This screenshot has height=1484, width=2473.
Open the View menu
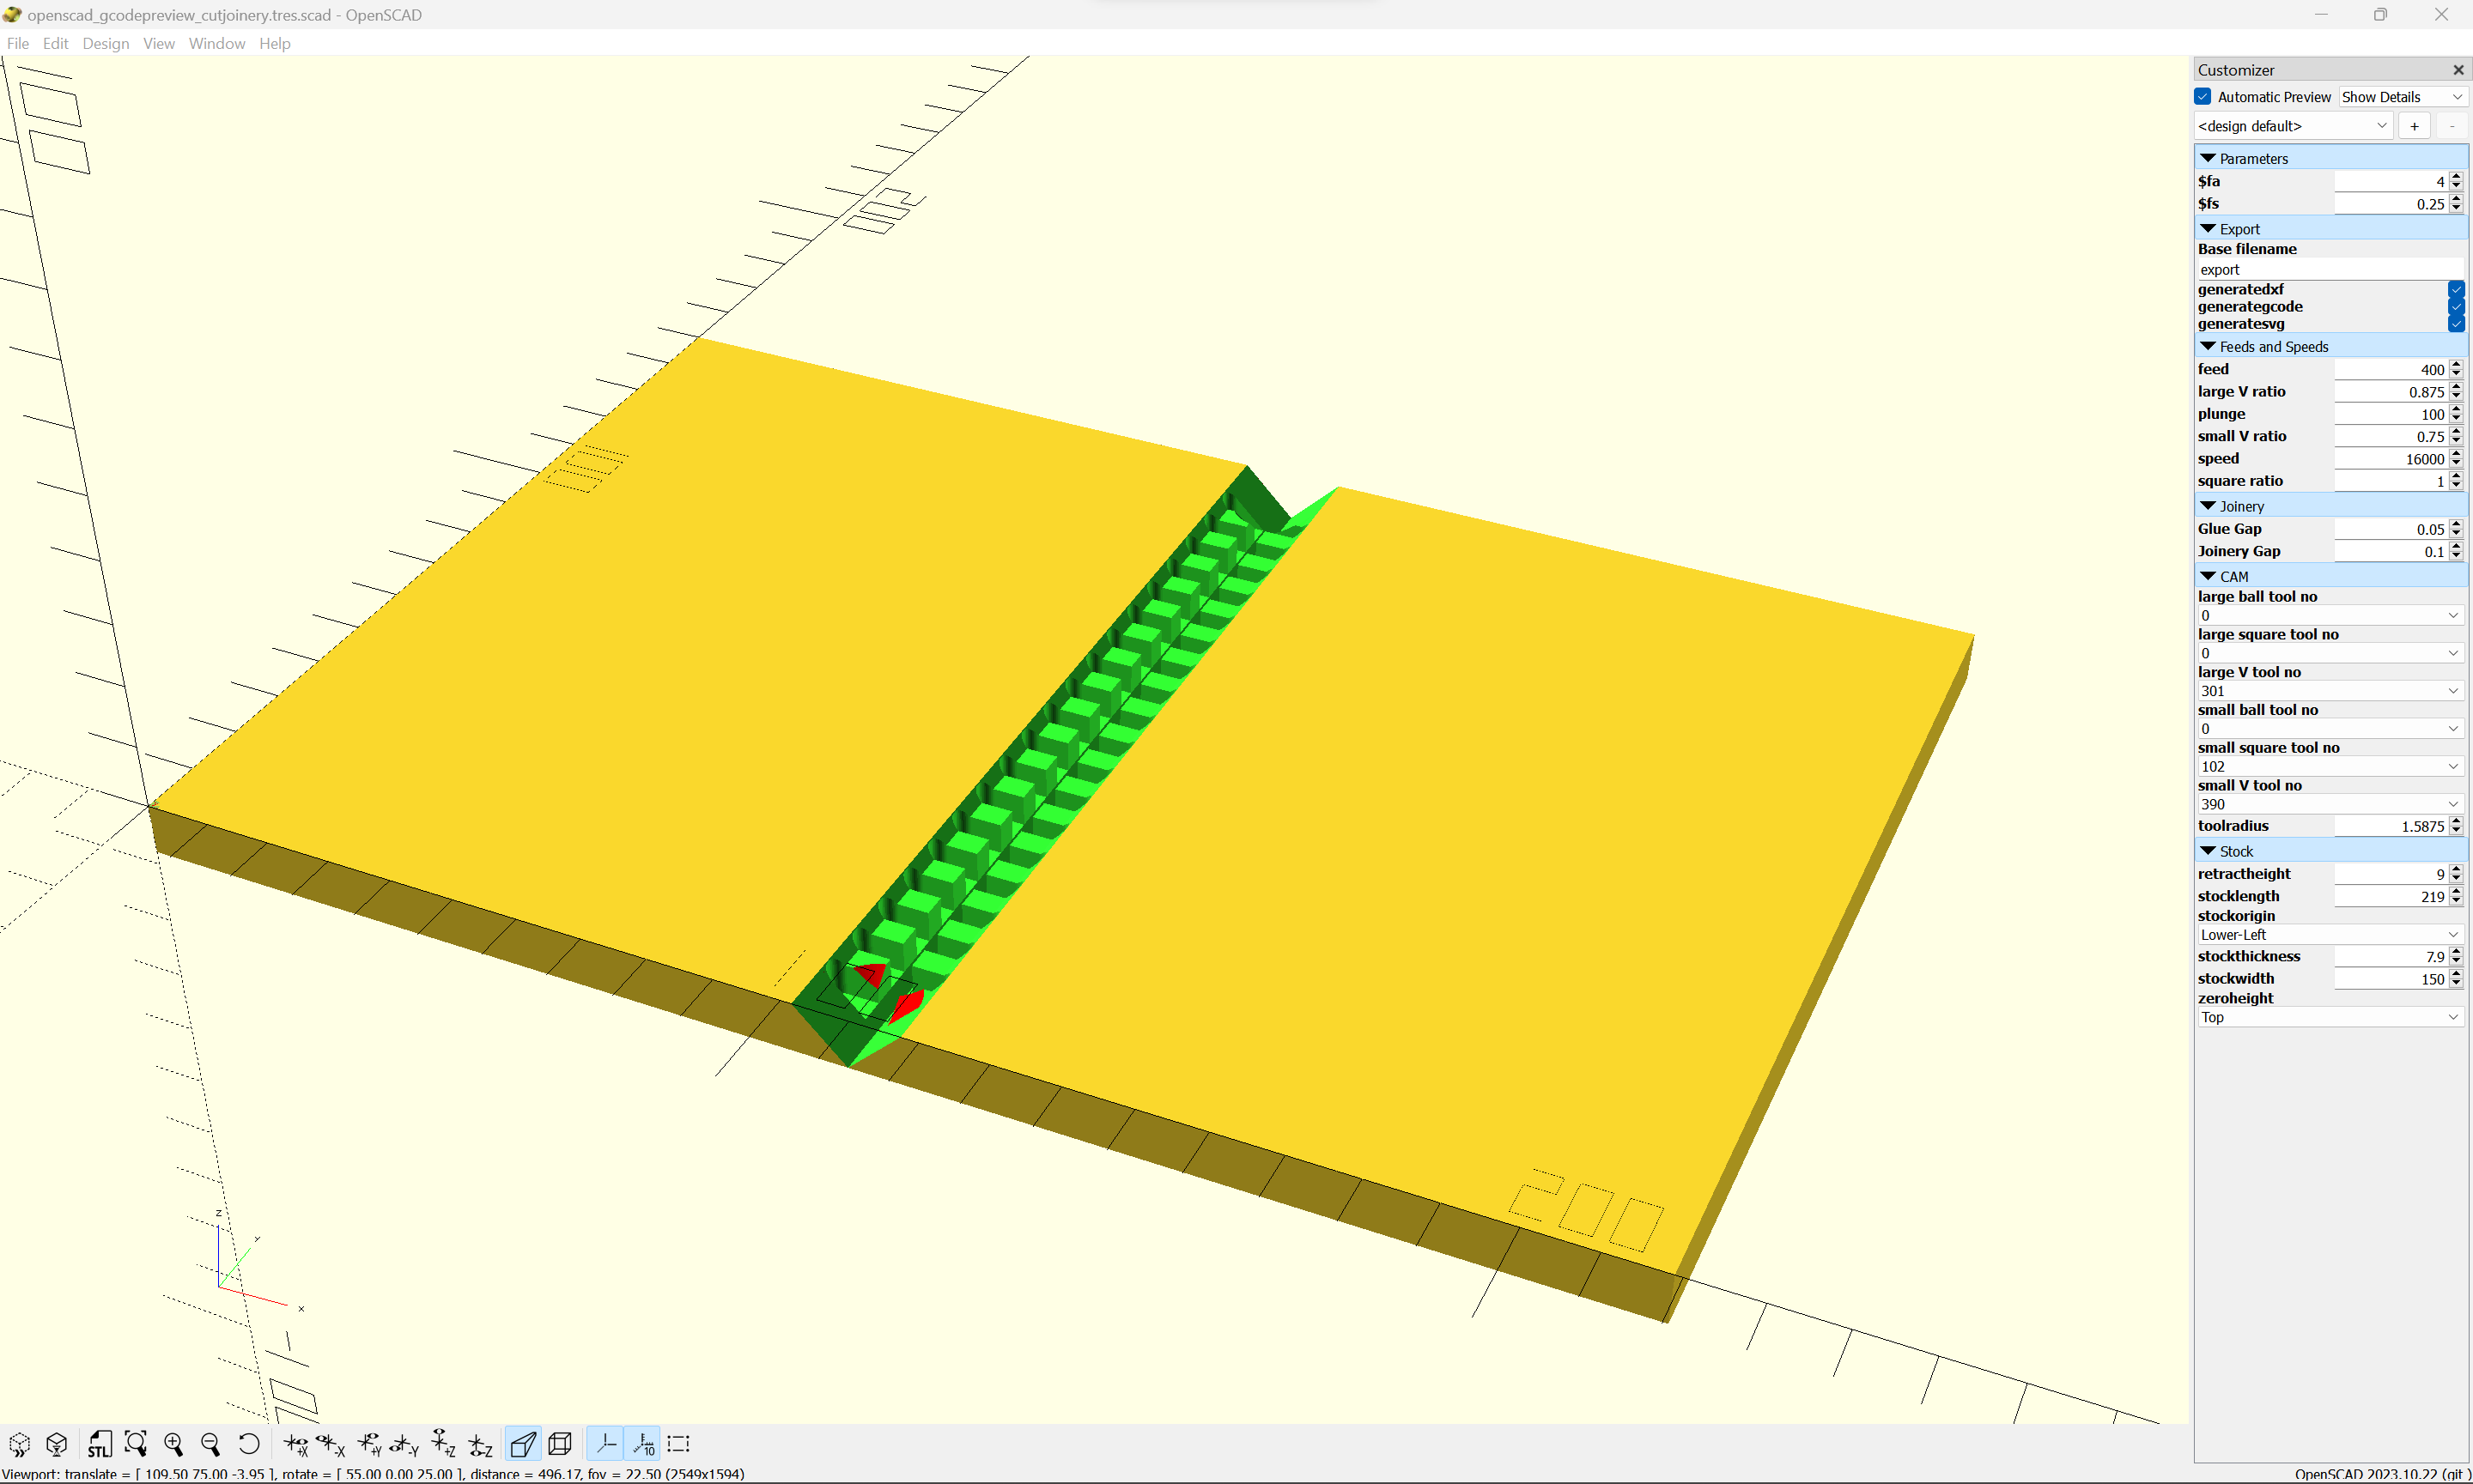[158, 43]
